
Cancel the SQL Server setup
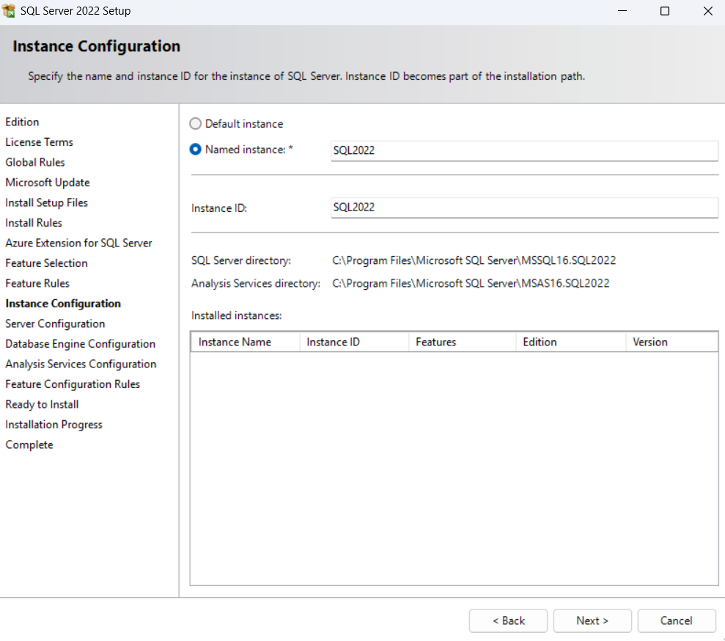coord(676,620)
